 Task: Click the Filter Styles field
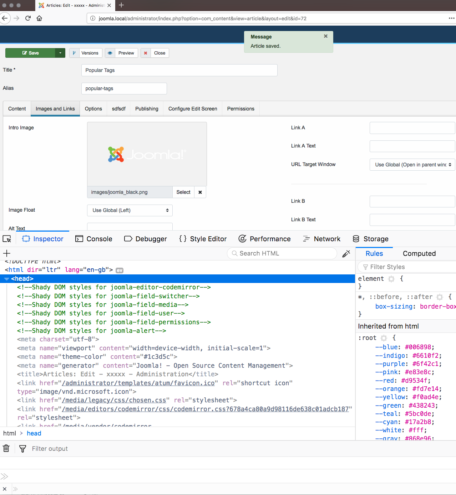407,267
